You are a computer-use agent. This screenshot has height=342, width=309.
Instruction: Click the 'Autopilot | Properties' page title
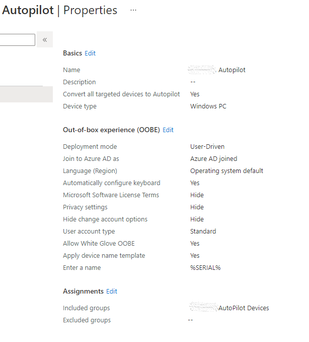tap(59, 10)
